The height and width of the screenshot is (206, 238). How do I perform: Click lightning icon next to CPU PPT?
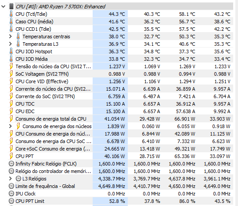[x=11, y=156]
